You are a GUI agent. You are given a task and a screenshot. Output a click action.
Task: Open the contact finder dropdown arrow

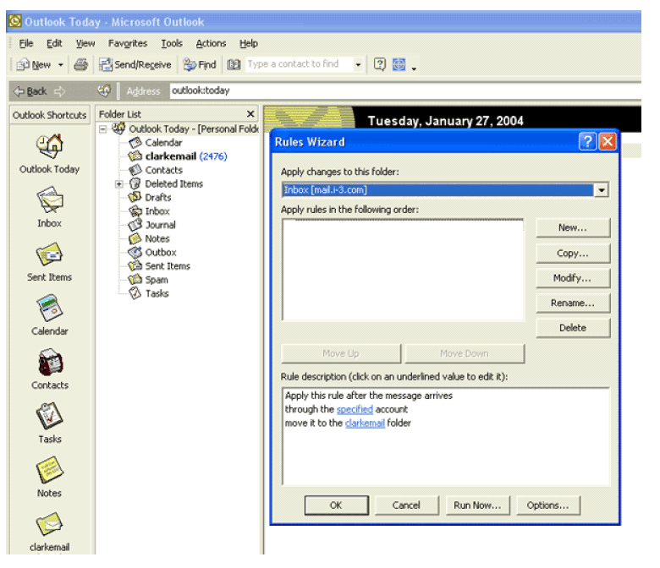tap(358, 64)
